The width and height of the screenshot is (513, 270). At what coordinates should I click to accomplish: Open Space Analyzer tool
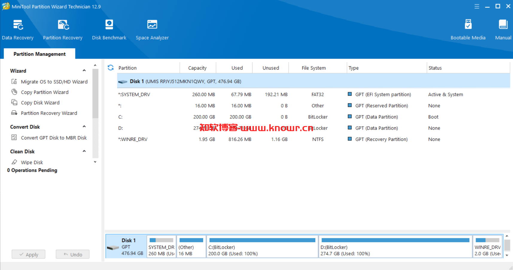coord(152,30)
